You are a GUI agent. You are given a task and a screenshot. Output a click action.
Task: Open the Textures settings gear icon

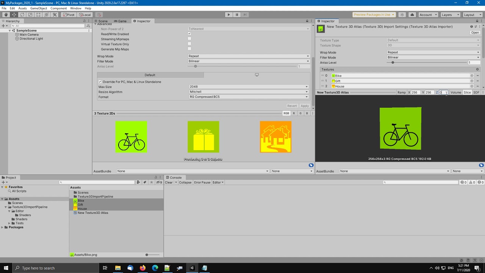(x=477, y=69)
